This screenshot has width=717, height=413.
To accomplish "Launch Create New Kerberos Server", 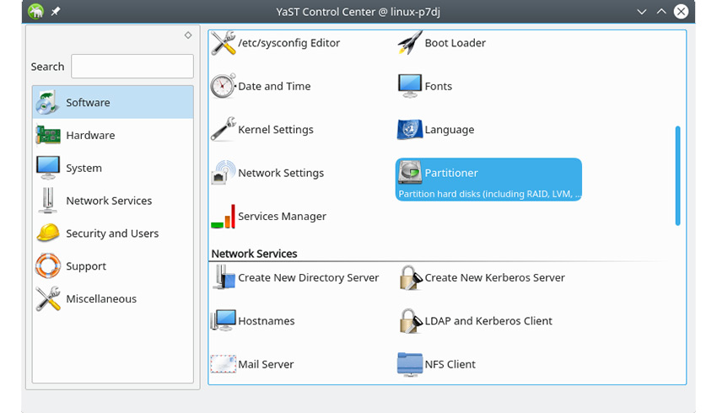I will click(x=494, y=277).
